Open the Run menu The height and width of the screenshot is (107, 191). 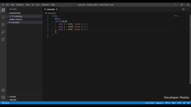[38, 5]
